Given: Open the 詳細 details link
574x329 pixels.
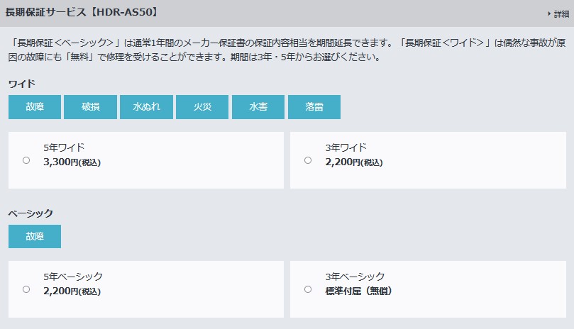Looking at the screenshot, I should tap(561, 14).
